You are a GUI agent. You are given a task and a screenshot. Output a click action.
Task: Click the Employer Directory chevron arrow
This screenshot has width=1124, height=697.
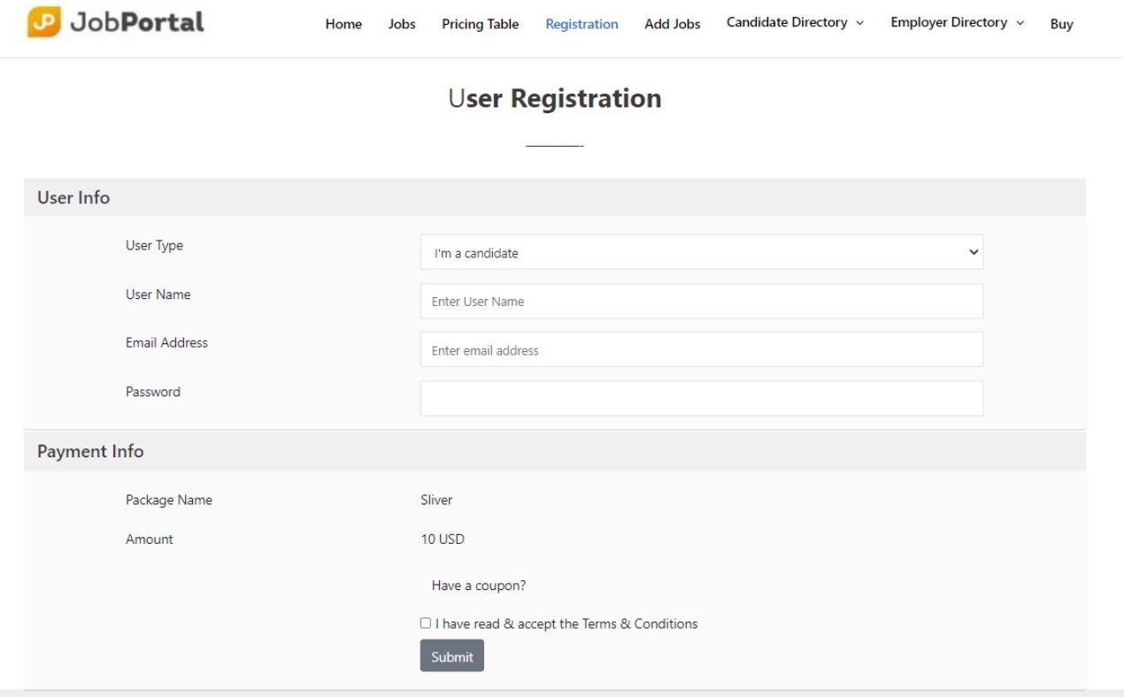(1020, 23)
